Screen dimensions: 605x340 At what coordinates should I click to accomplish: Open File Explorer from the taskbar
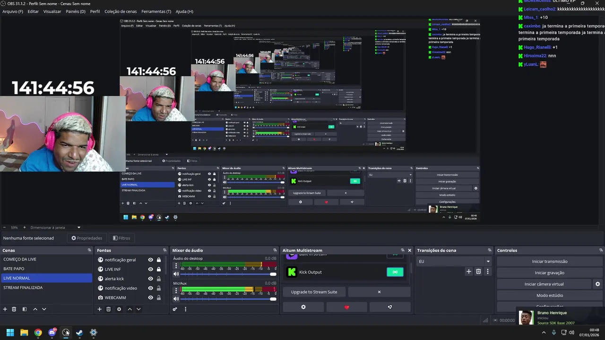tap(24, 332)
